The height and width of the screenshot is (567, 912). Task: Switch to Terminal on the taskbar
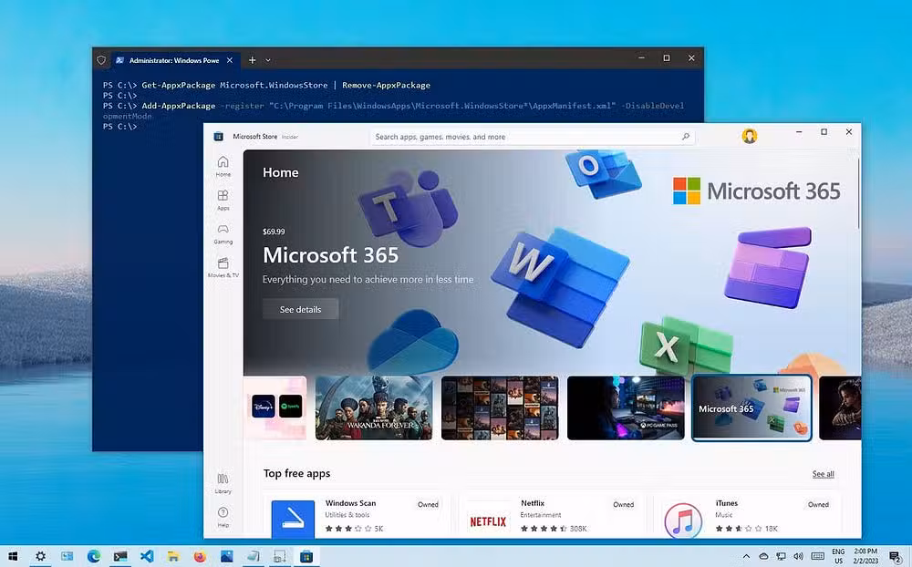coord(120,557)
